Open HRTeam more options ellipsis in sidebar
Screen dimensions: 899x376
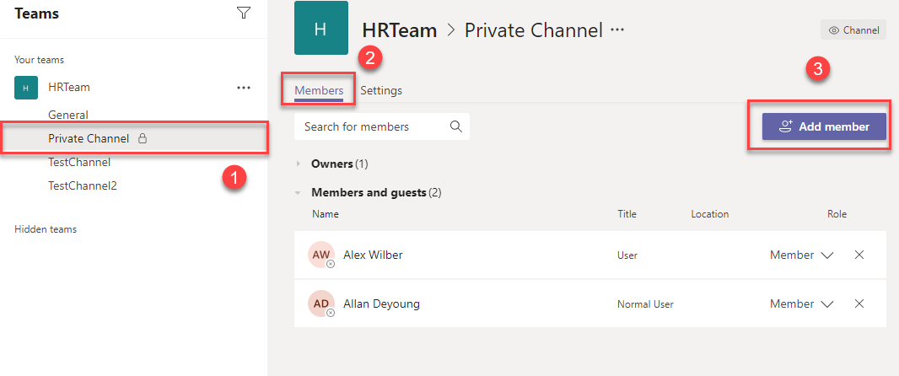pyautogui.click(x=244, y=87)
